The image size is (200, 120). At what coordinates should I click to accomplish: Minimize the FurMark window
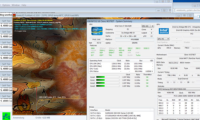coord(179,15)
